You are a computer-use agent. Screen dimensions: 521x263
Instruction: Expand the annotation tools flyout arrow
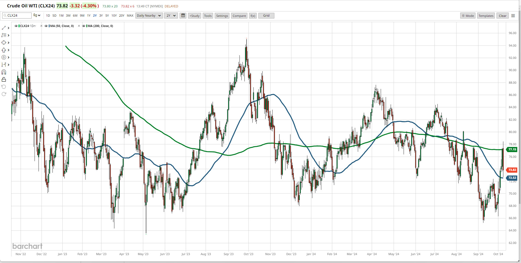click(x=8, y=57)
